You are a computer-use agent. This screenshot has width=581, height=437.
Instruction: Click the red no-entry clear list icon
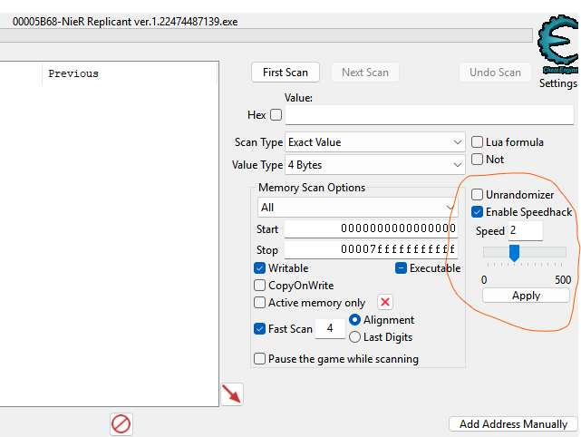coord(121,424)
